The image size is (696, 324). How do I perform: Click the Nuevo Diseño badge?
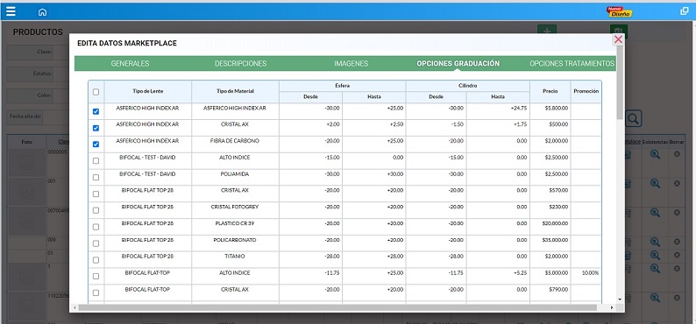[x=619, y=12]
